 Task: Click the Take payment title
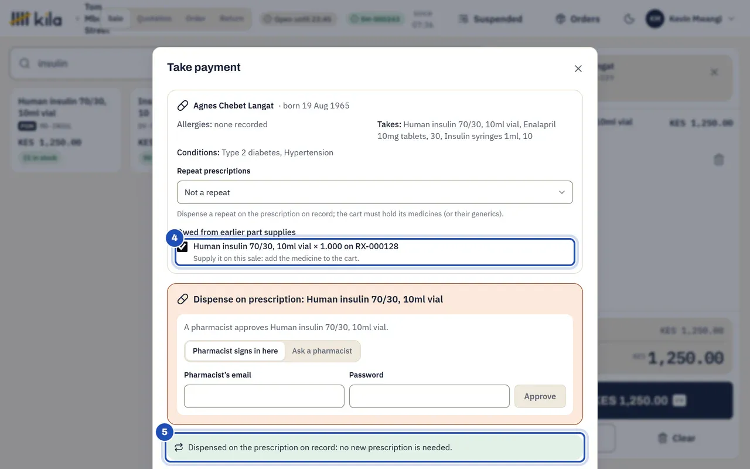click(204, 67)
